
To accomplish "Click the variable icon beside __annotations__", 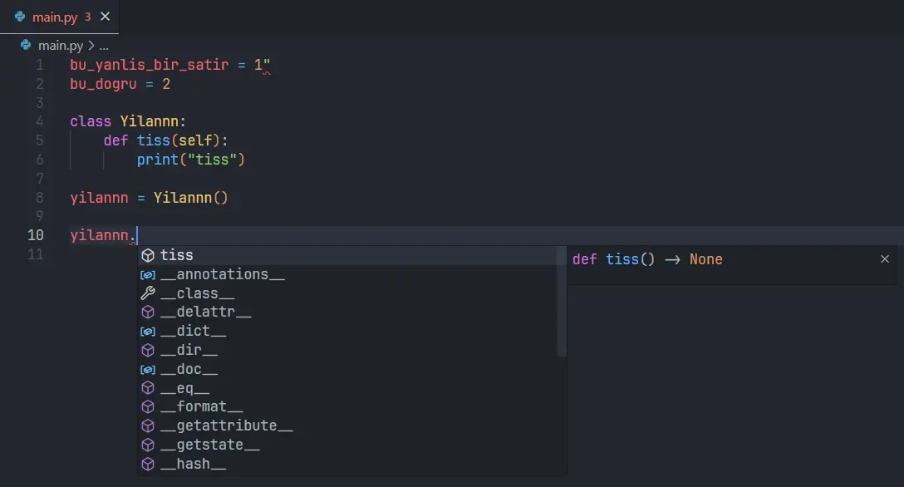I will coord(148,275).
